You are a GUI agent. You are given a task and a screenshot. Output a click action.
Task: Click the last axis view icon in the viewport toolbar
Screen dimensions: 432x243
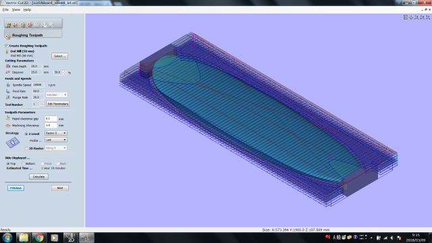(x=427, y=18)
